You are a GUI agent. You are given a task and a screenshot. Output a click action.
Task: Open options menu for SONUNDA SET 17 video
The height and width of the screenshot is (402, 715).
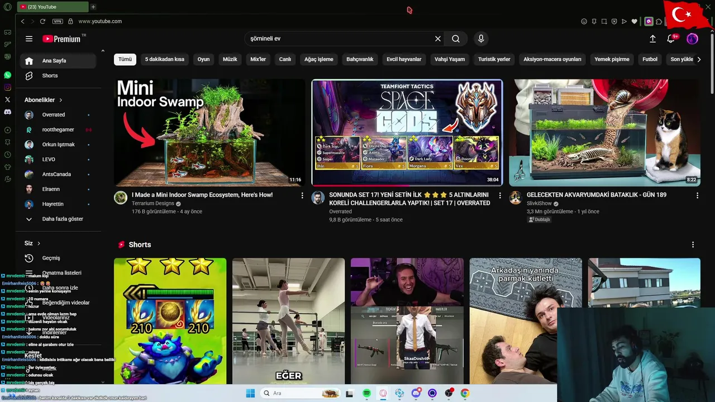tap(500, 195)
